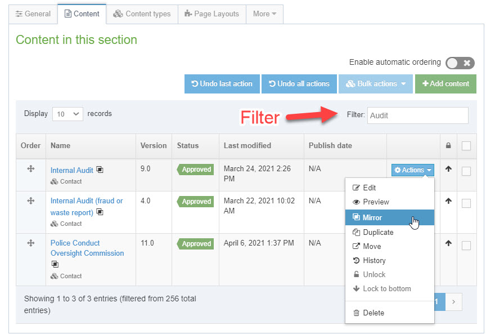Open the Display records count dropdown

(x=67, y=114)
